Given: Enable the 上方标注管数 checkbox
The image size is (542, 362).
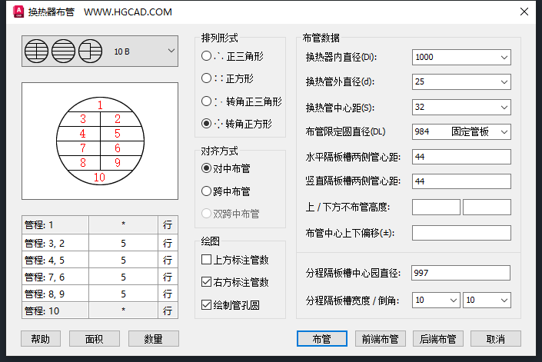Looking at the screenshot, I should pyautogui.click(x=206, y=260).
